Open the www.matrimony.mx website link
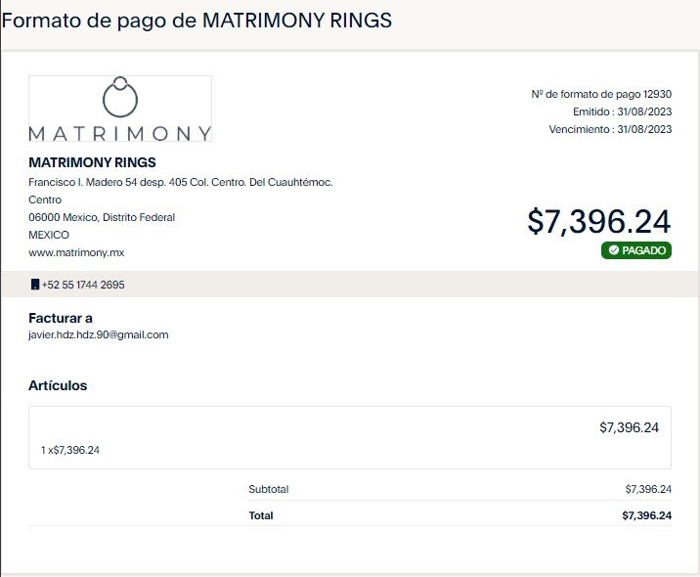Screen dimensions: 700x577 (x=76, y=252)
